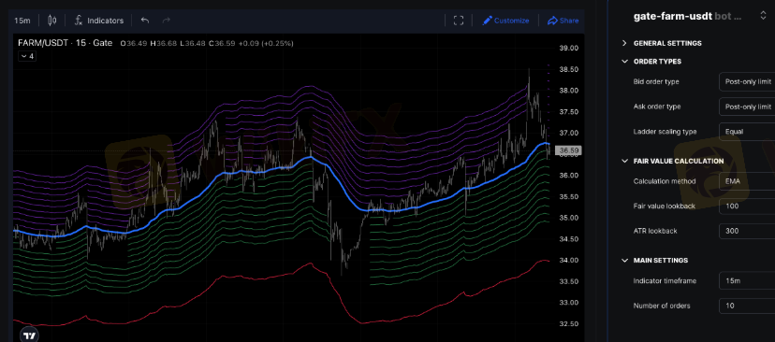Viewport: 775px width, 342px height.
Task: Enter fullscreen chart mode
Action: (459, 21)
